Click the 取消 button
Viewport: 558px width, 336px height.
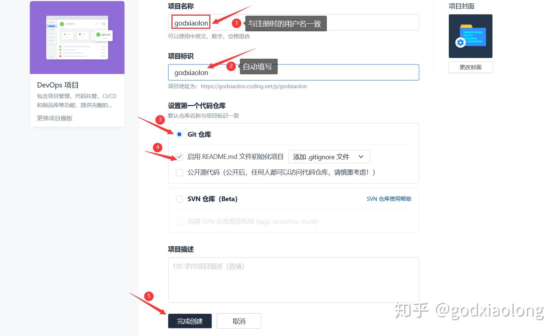[x=239, y=321]
